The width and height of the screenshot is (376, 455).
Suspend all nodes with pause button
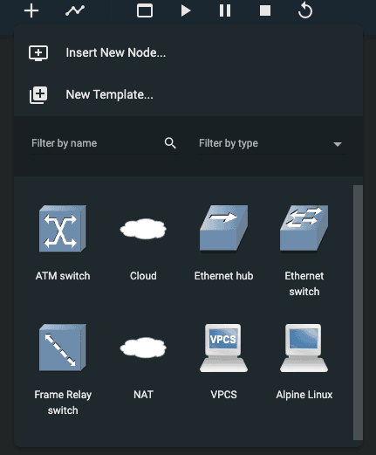[x=225, y=10]
